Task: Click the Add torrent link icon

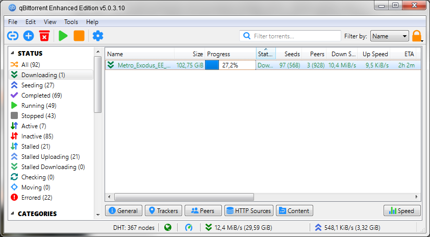Action: (x=13, y=36)
